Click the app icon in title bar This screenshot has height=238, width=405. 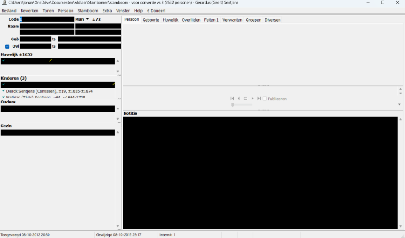point(4,3)
